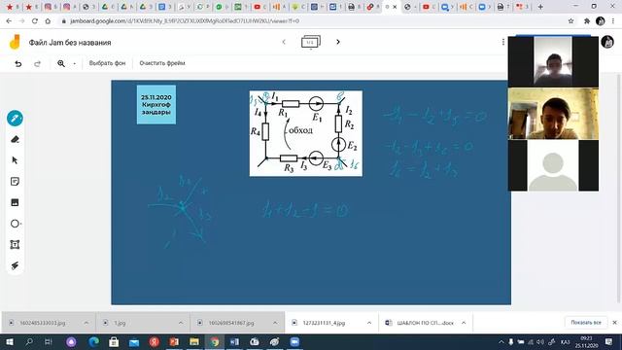Go back in the browser
This screenshot has height=350, width=622.
[x=9, y=21]
